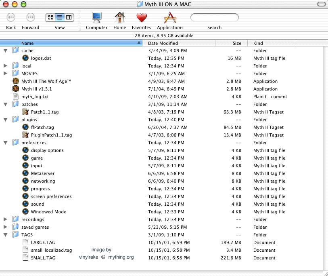The height and width of the screenshot is (276, 328).
Task: Click the window title folder icon
Action: click(x=140, y=4)
